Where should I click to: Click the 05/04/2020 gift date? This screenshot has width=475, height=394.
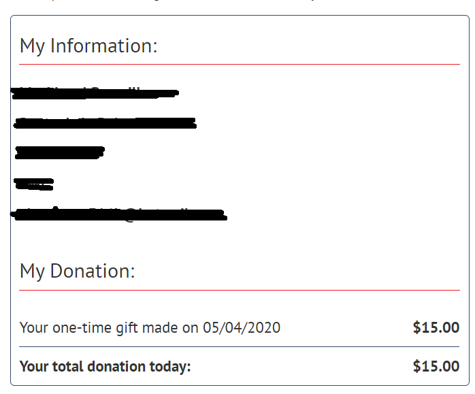pyautogui.click(x=242, y=328)
